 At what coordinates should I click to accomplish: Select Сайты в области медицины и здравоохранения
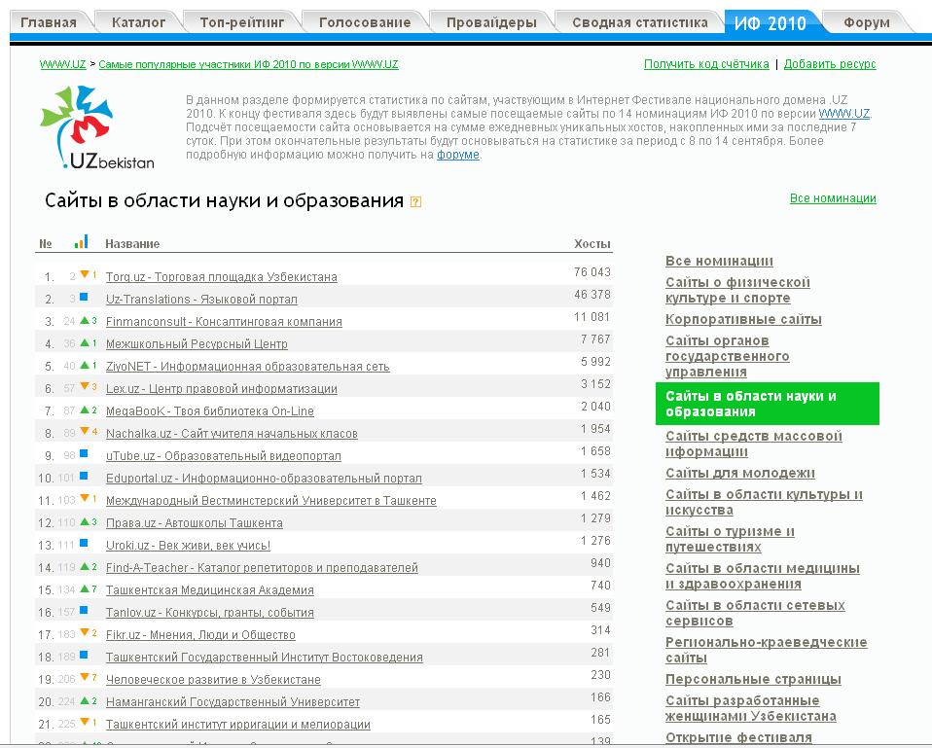click(763, 576)
